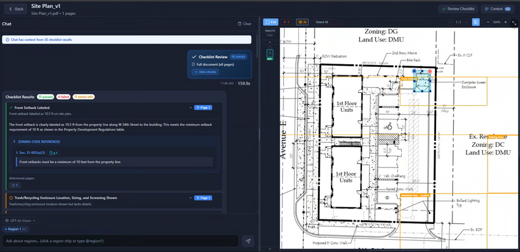Zoom in with plus button

click(x=506, y=22)
